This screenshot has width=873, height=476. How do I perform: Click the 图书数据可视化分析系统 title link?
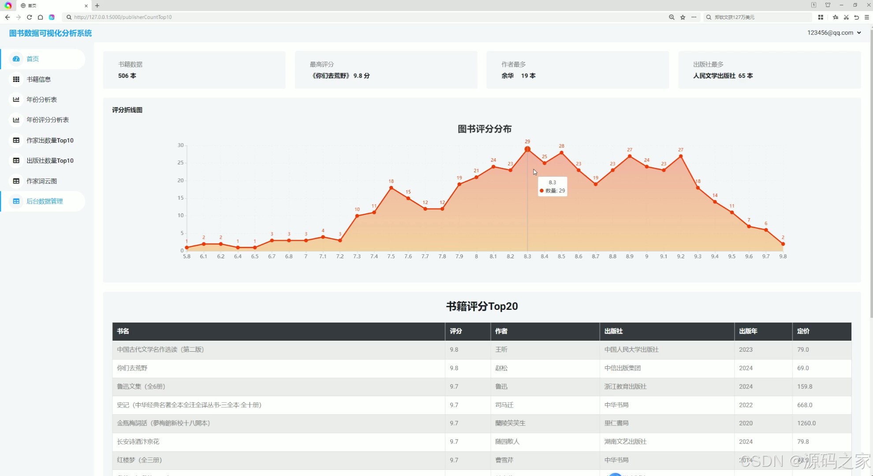[50, 33]
